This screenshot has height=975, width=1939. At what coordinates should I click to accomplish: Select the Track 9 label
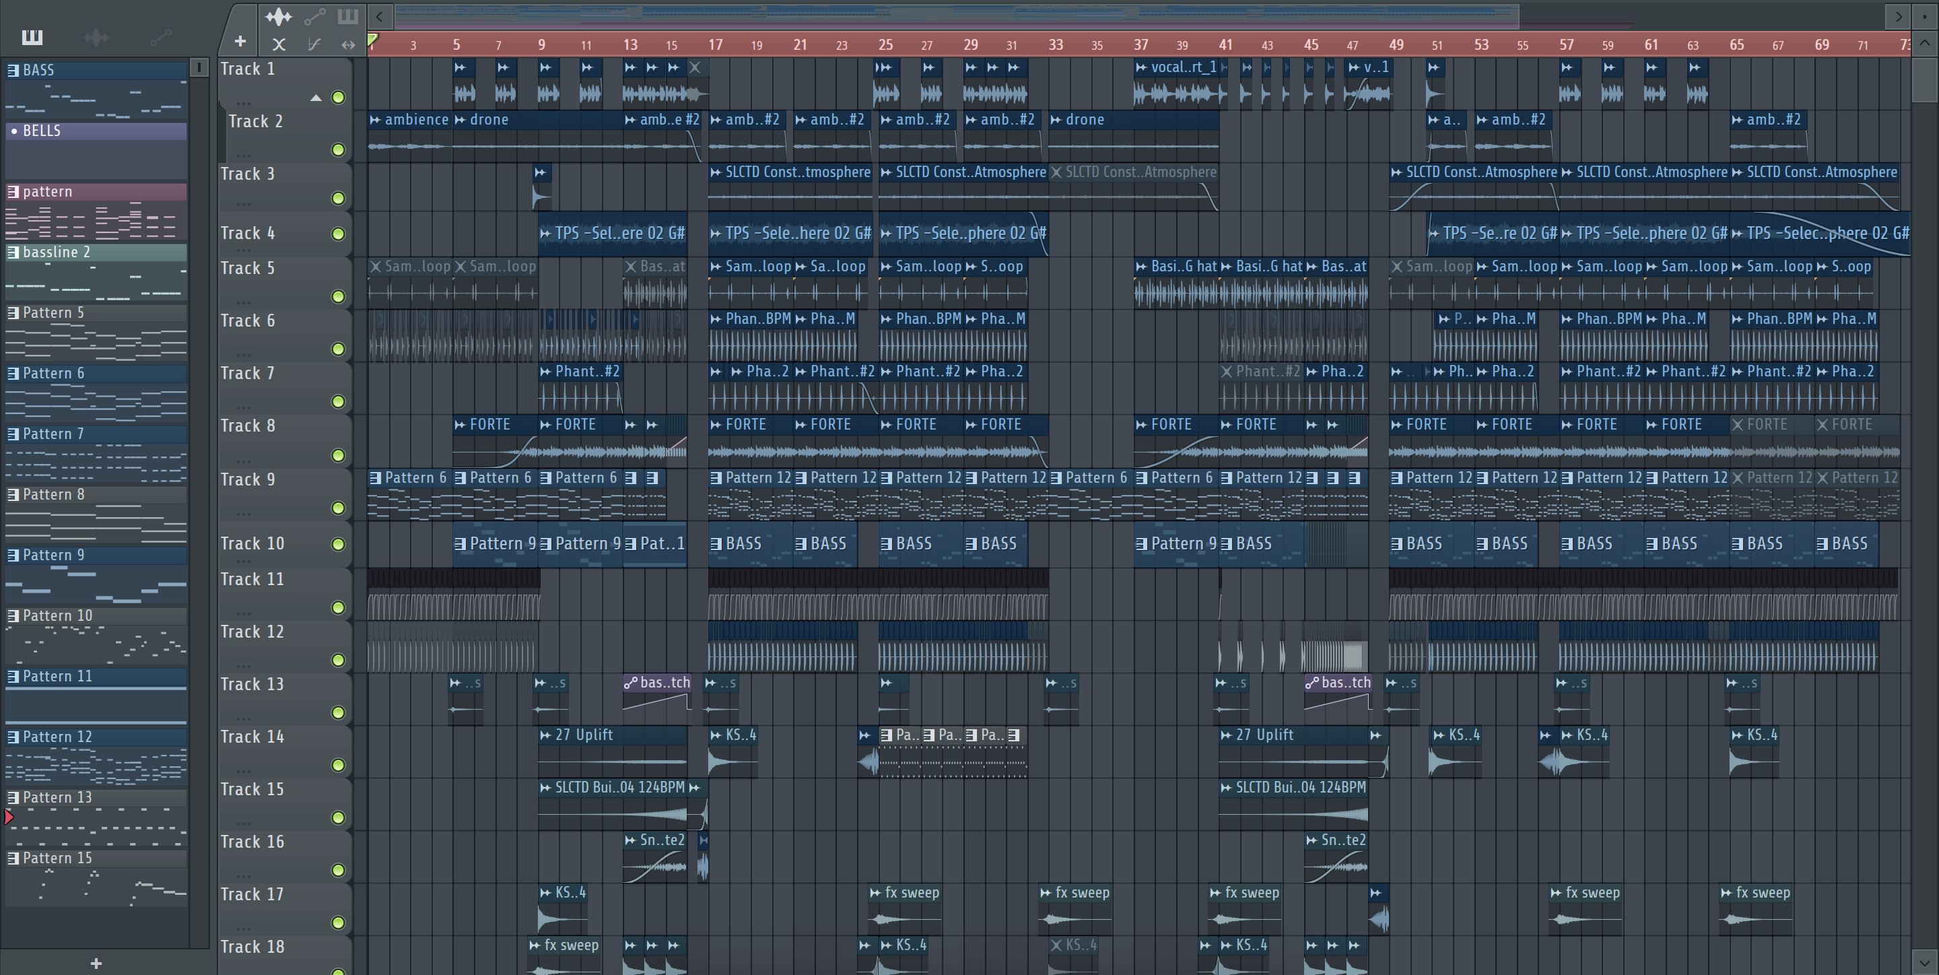click(252, 479)
